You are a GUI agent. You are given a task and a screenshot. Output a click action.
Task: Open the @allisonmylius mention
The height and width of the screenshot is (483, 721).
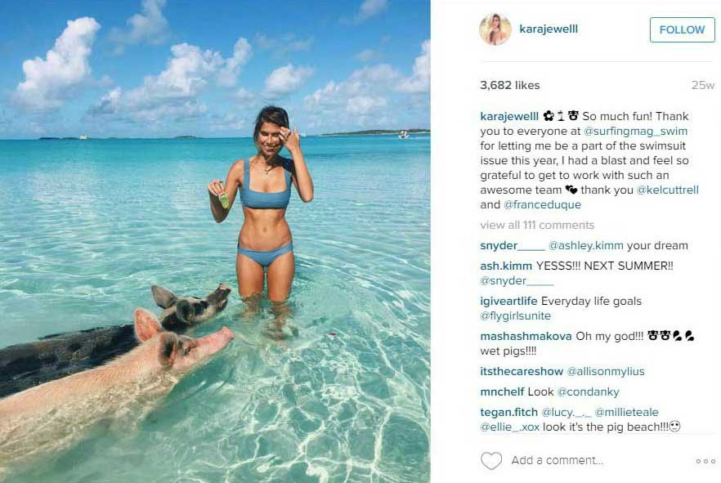(606, 371)
